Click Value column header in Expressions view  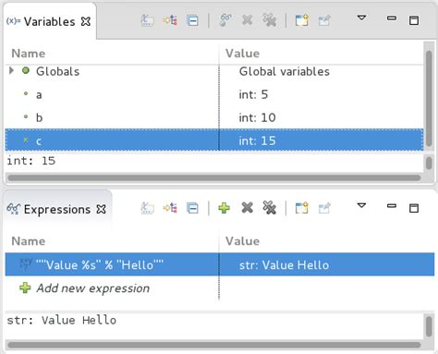[x=327, y=241]
